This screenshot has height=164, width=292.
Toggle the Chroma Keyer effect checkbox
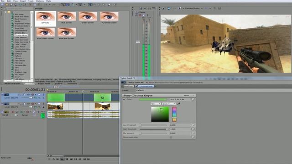[x=137, y=86]
